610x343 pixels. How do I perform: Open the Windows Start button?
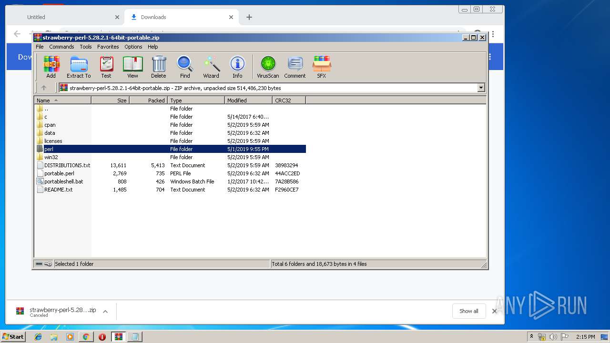coord(13,337)
